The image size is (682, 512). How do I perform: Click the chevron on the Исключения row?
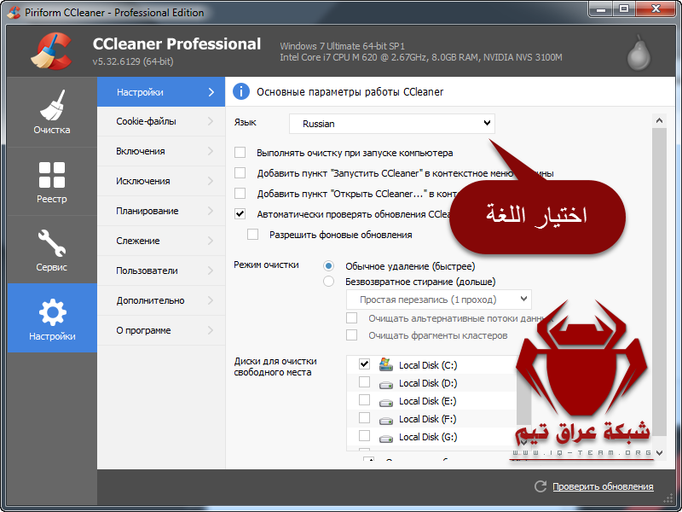coord(211,181)
